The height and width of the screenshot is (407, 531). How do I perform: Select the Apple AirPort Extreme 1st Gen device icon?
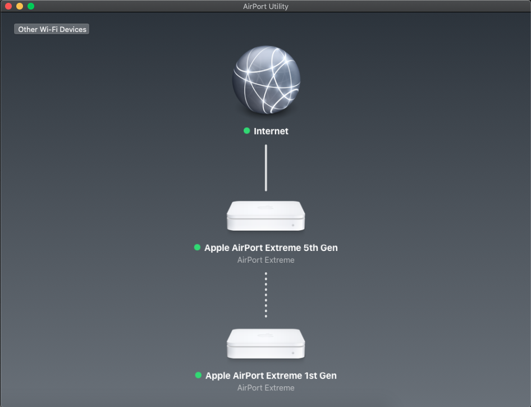(265, 343)
